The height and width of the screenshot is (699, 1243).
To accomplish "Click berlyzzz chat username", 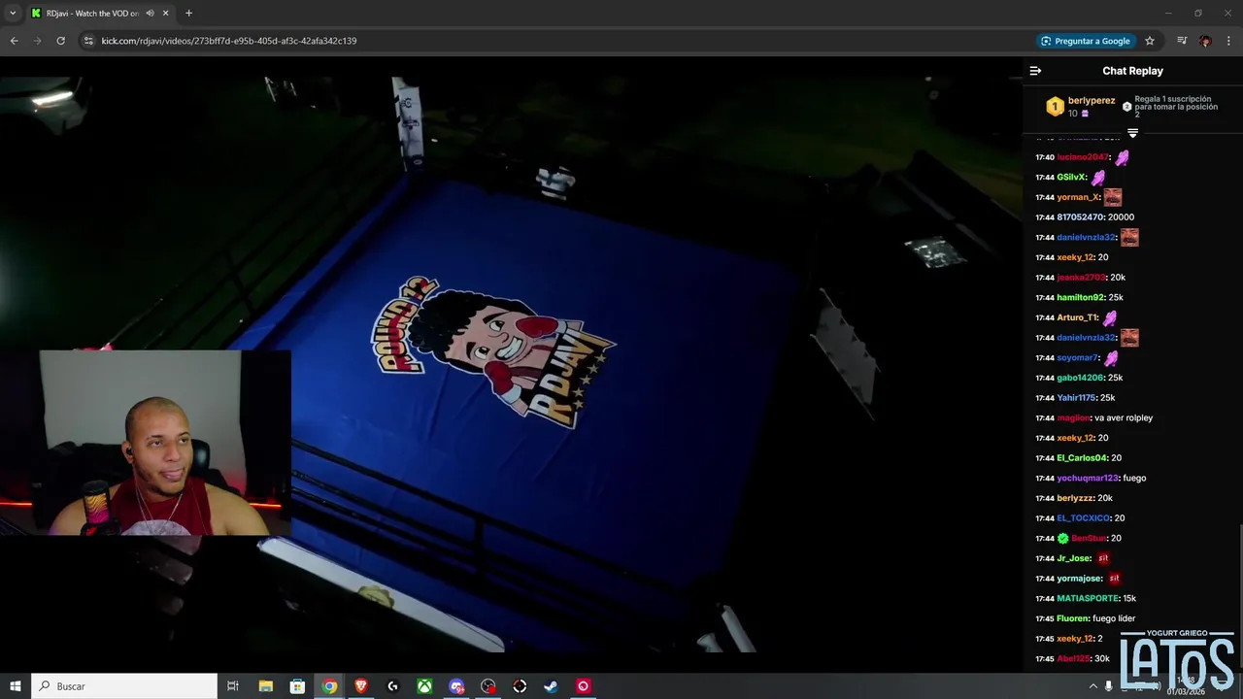I will pos(1075,498).
